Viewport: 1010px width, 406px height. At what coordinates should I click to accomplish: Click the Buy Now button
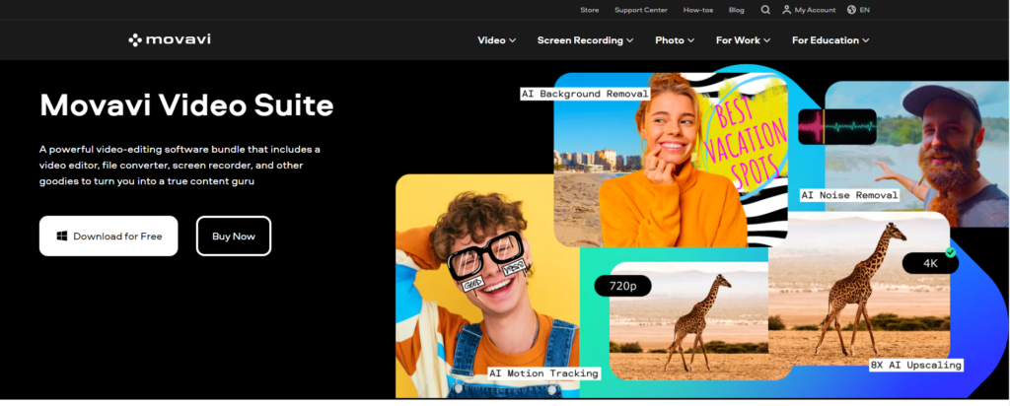(234, 237)
